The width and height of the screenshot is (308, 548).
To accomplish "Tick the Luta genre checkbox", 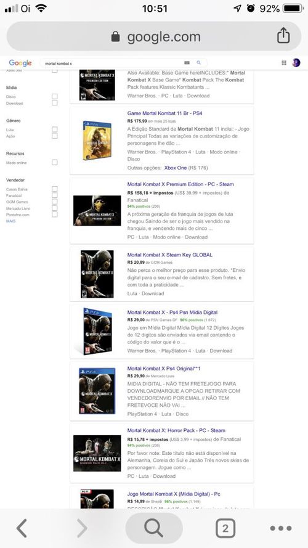I will pos(54,129).
